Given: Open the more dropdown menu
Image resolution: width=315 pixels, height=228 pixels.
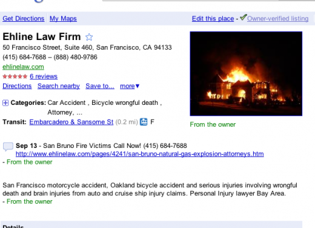Looking at the screenshot, I should pyautogui.click(x=130, y=86).
